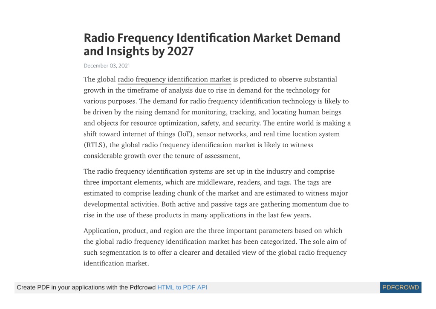Open the radio frequency identification market link
The width and height of the screenshot is (436, 309).
[x=174, y=80]
